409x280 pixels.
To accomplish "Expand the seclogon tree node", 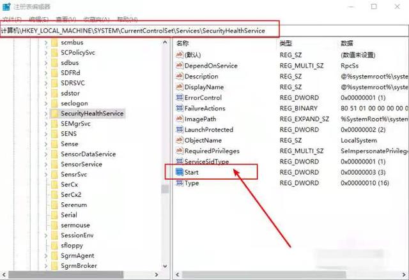I will tap(46, 103).
